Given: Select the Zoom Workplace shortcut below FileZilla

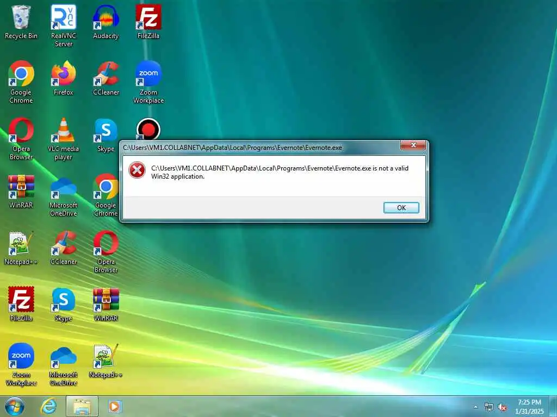Looking at the screenshot, I should tap(148, 83).
